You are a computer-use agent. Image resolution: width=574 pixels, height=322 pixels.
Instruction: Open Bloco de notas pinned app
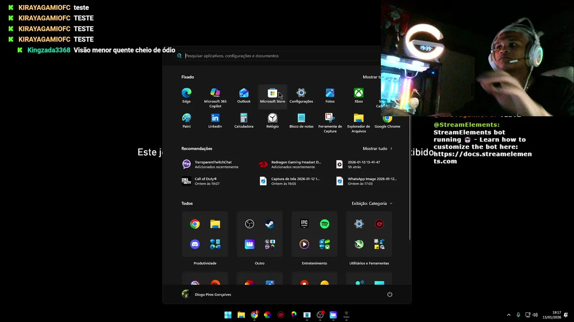301,121
